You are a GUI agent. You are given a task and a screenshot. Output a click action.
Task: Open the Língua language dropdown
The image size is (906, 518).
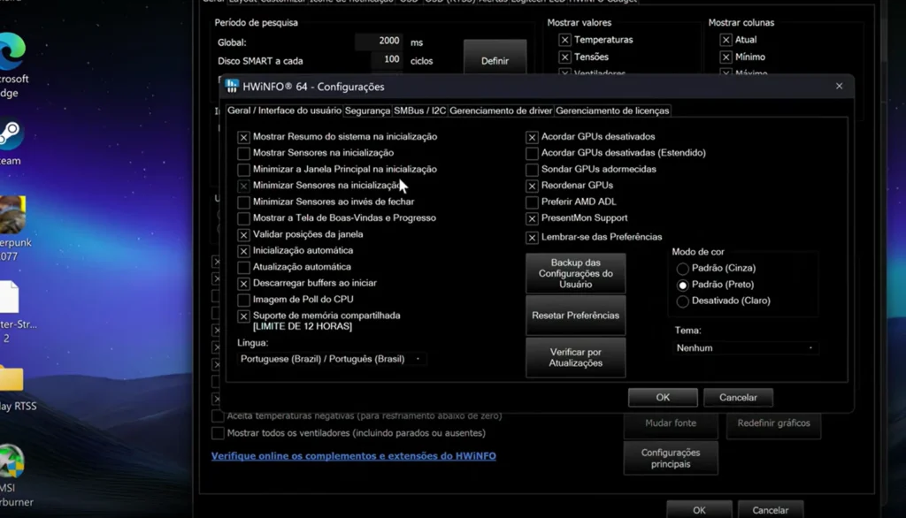click(x=331, y=359)
